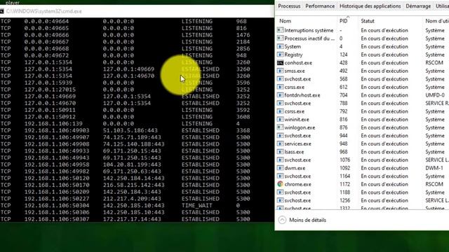Click icon of svchost.exe with PID 1076
The image size is (449, 252).
tap(280, 160)
